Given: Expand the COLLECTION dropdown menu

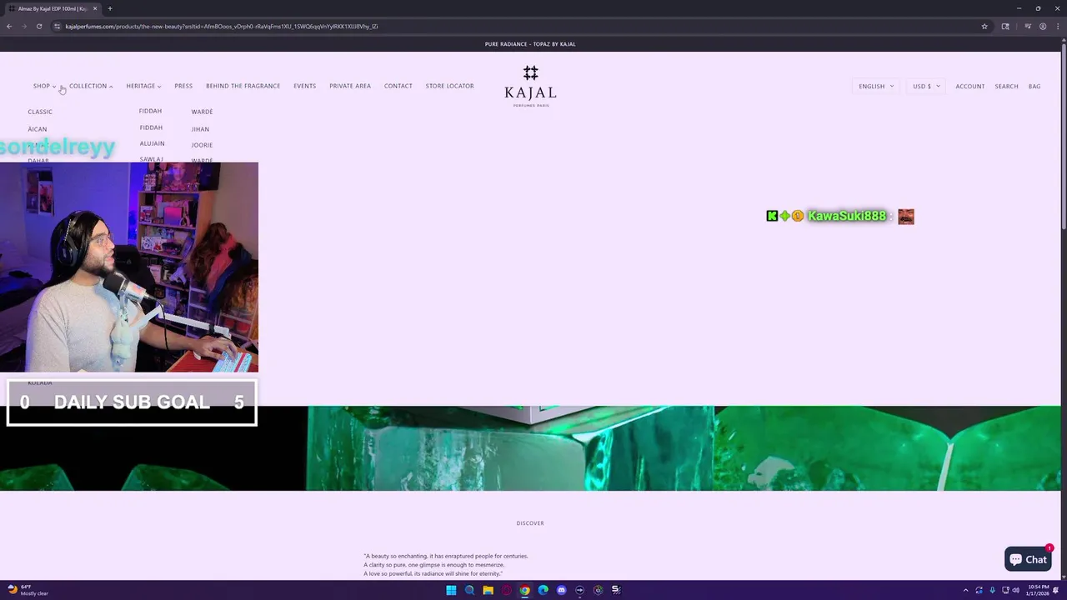Looking at the screenshot, I should 91,86.
